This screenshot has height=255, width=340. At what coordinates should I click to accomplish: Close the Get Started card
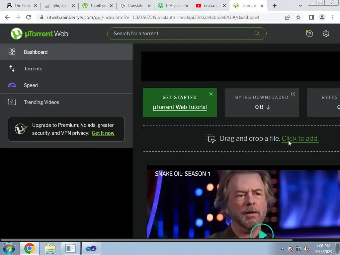point(211,94)
